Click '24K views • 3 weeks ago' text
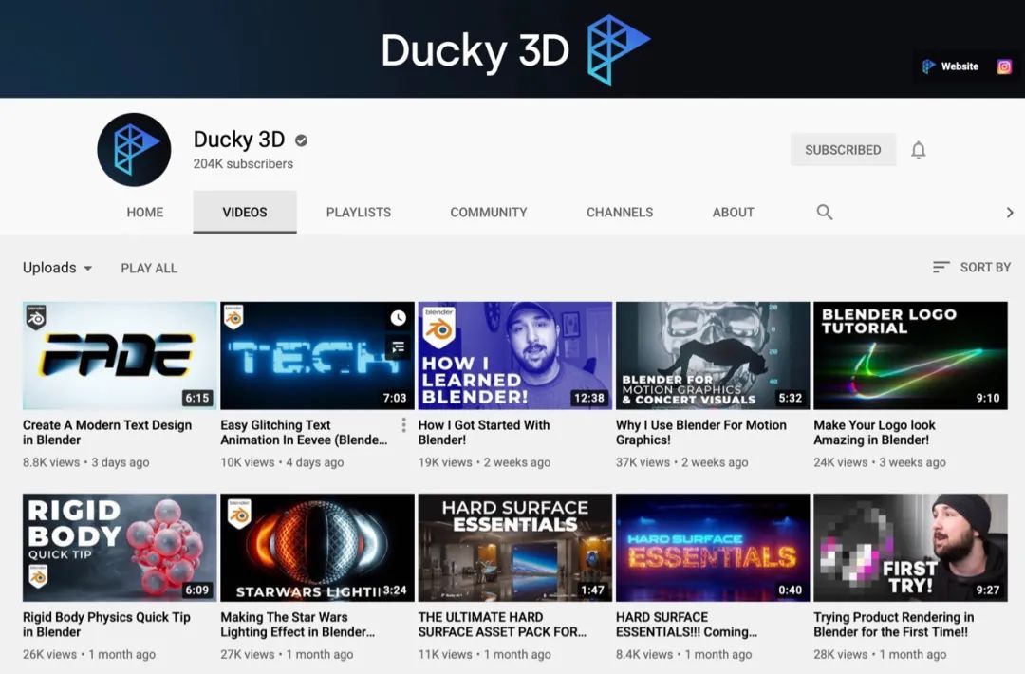The image size is (1025, 674). coord(880,462)
